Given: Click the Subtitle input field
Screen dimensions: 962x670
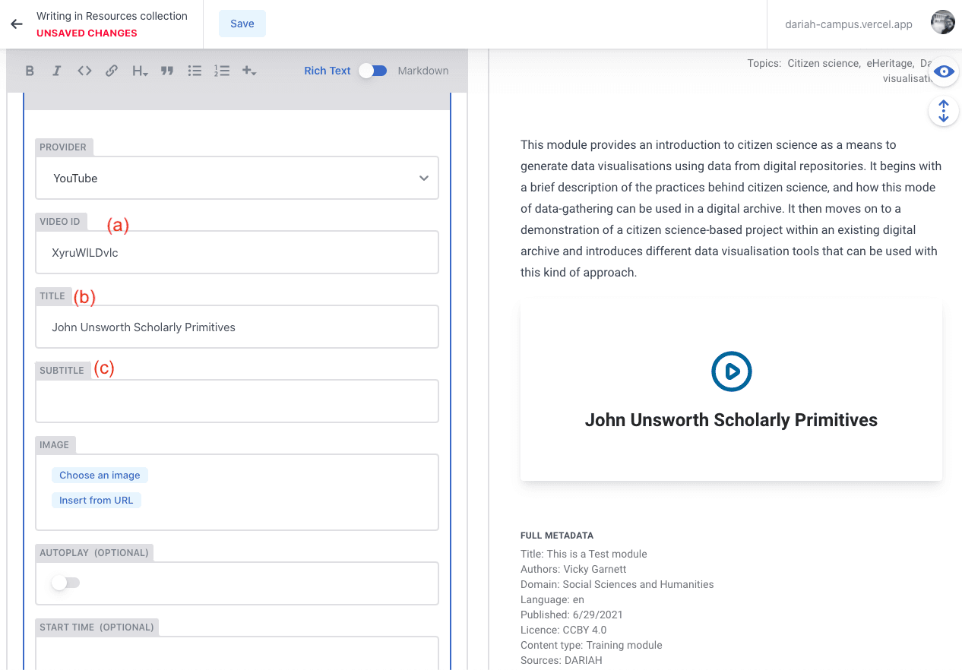Looking at the screenshot, I should pos(237,401).
